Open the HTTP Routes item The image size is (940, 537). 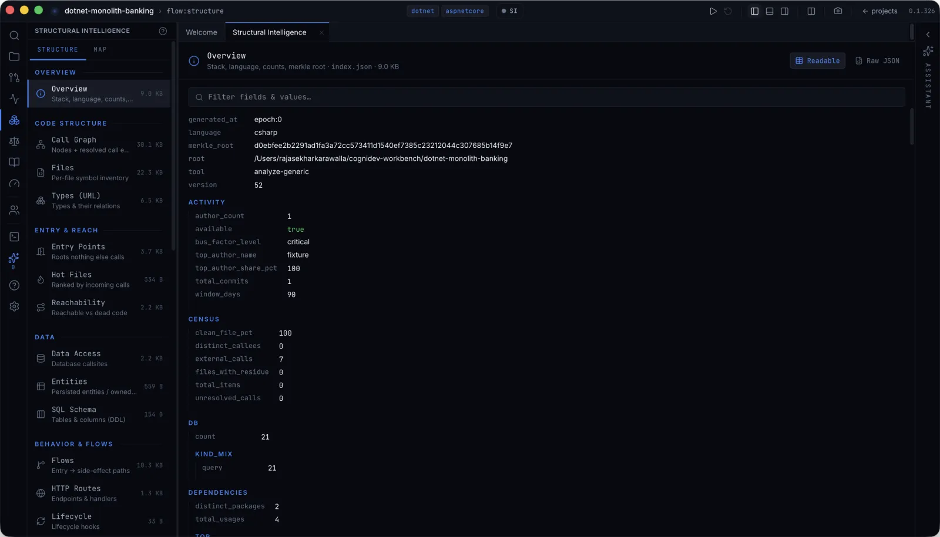pos(99,494)
